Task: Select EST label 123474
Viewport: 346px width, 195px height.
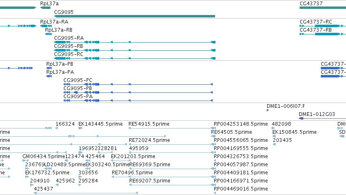Action: click(74, 156)
